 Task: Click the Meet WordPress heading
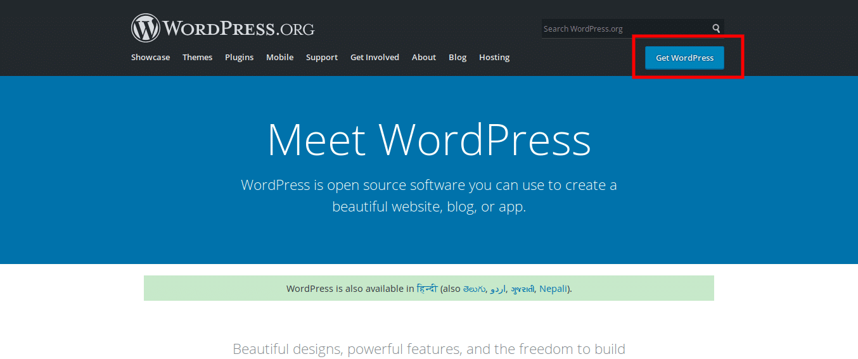429,140
